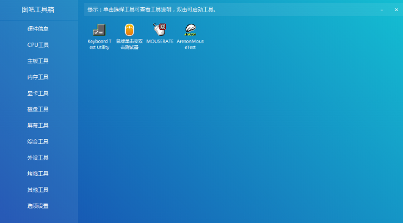403x223 pixels.
Task: Click the MOUSERATE label text
Action: (159, 41)
